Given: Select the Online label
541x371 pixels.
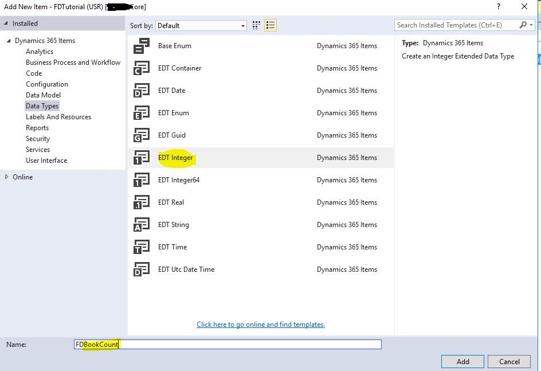Looking at the screenshot, I should pos(23,177).
